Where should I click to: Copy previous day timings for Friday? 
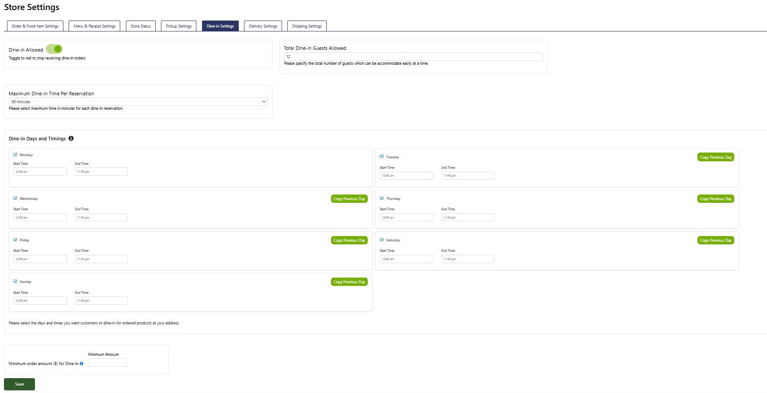point(349,240)
